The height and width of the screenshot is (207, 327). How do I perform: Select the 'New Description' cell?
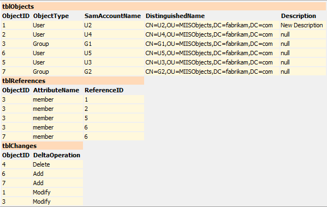302,25
